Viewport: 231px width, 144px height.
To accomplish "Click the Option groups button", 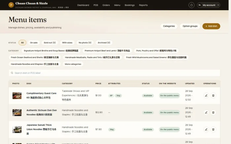I will click(190, 26).
